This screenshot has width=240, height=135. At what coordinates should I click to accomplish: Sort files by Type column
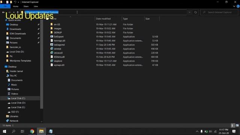coord(125,19)
